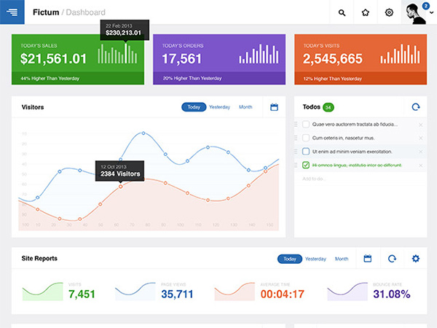
Task: Click the search magnifier icon
Action: point(342,12)
